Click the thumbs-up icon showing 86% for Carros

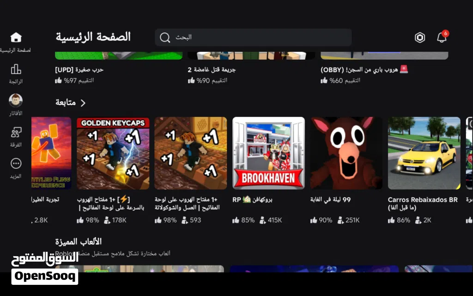point(391,220)
